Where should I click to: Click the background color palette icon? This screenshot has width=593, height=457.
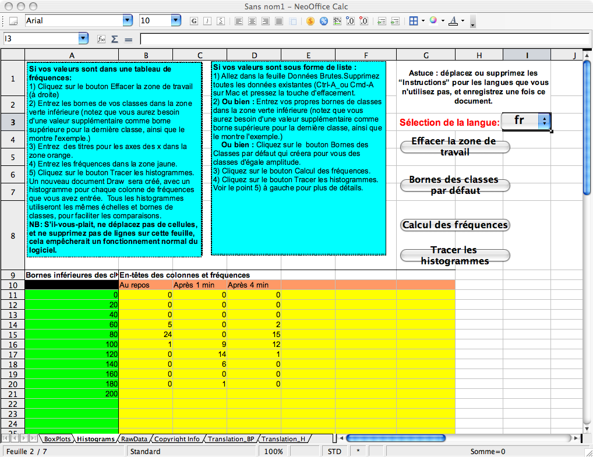[x=433, y=21]
